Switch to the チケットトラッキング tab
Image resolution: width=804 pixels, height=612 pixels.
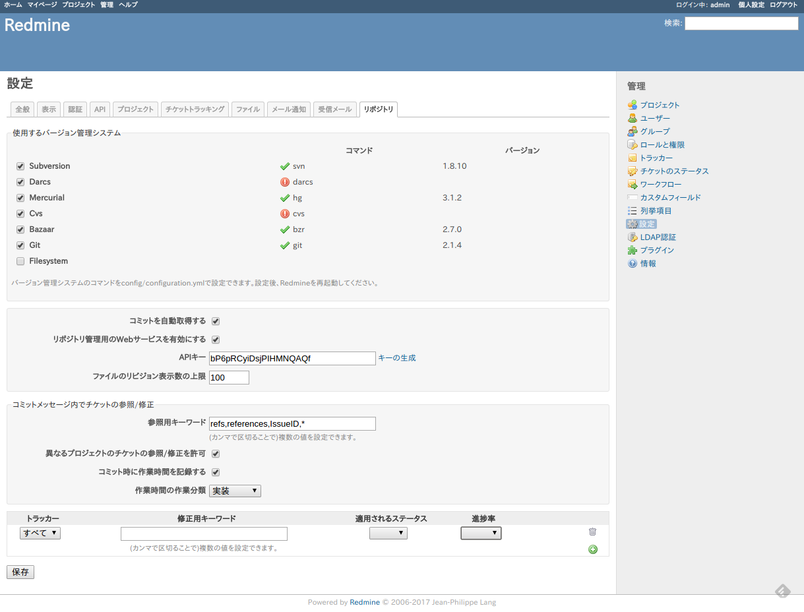click(x=195, y=109)
